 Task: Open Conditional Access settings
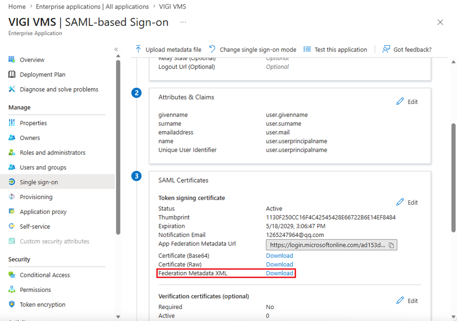coord(45,275)
